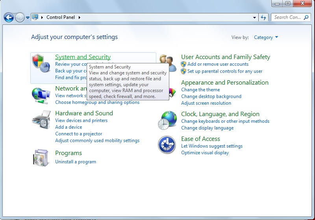The image size is (315, 220).
Task: Maximize the Control Panel window
Action: 288,3
